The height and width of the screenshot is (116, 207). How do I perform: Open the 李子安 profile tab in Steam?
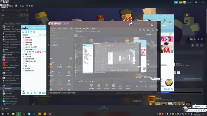click(29, 6)
